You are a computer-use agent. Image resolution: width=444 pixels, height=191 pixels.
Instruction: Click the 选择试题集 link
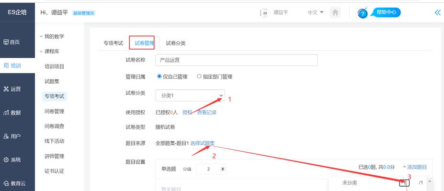click(202, 143)
